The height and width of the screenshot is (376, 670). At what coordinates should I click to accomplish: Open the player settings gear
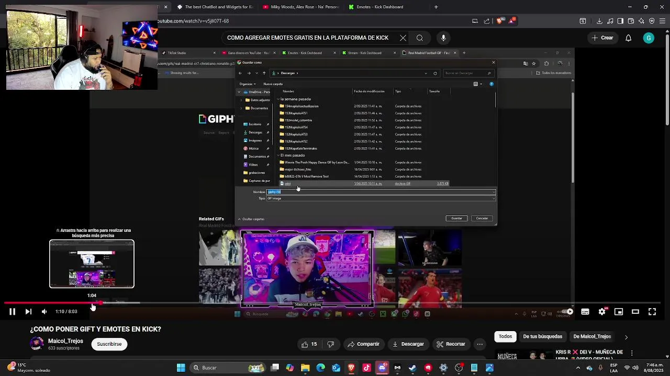tap(602, 312)
